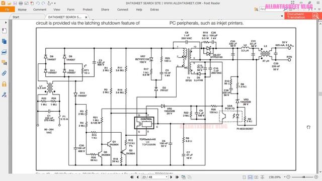
Task: Open the File menu
Action: pyautogui.click(x=8, y=10)
